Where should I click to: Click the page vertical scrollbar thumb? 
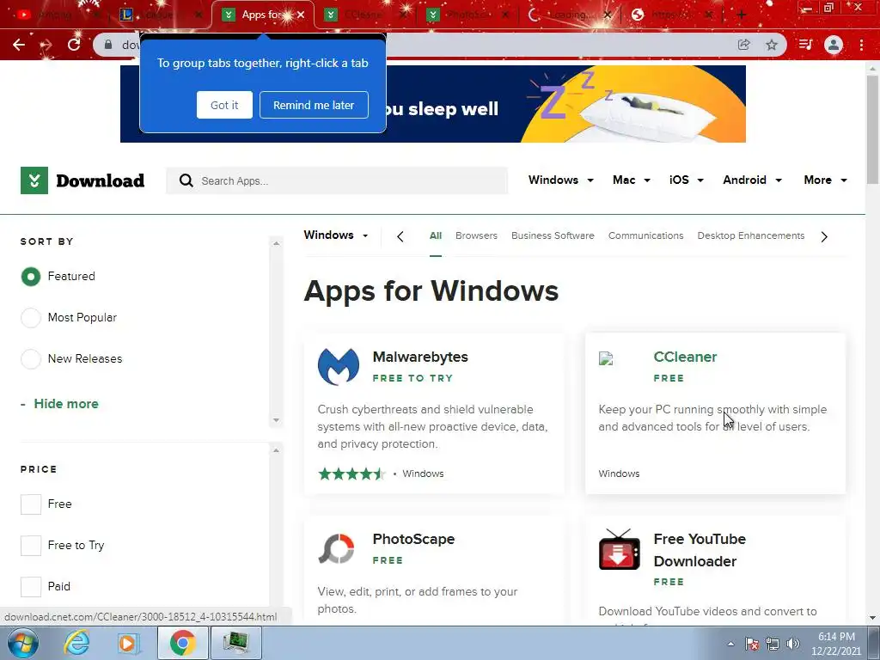pos(872,130)
